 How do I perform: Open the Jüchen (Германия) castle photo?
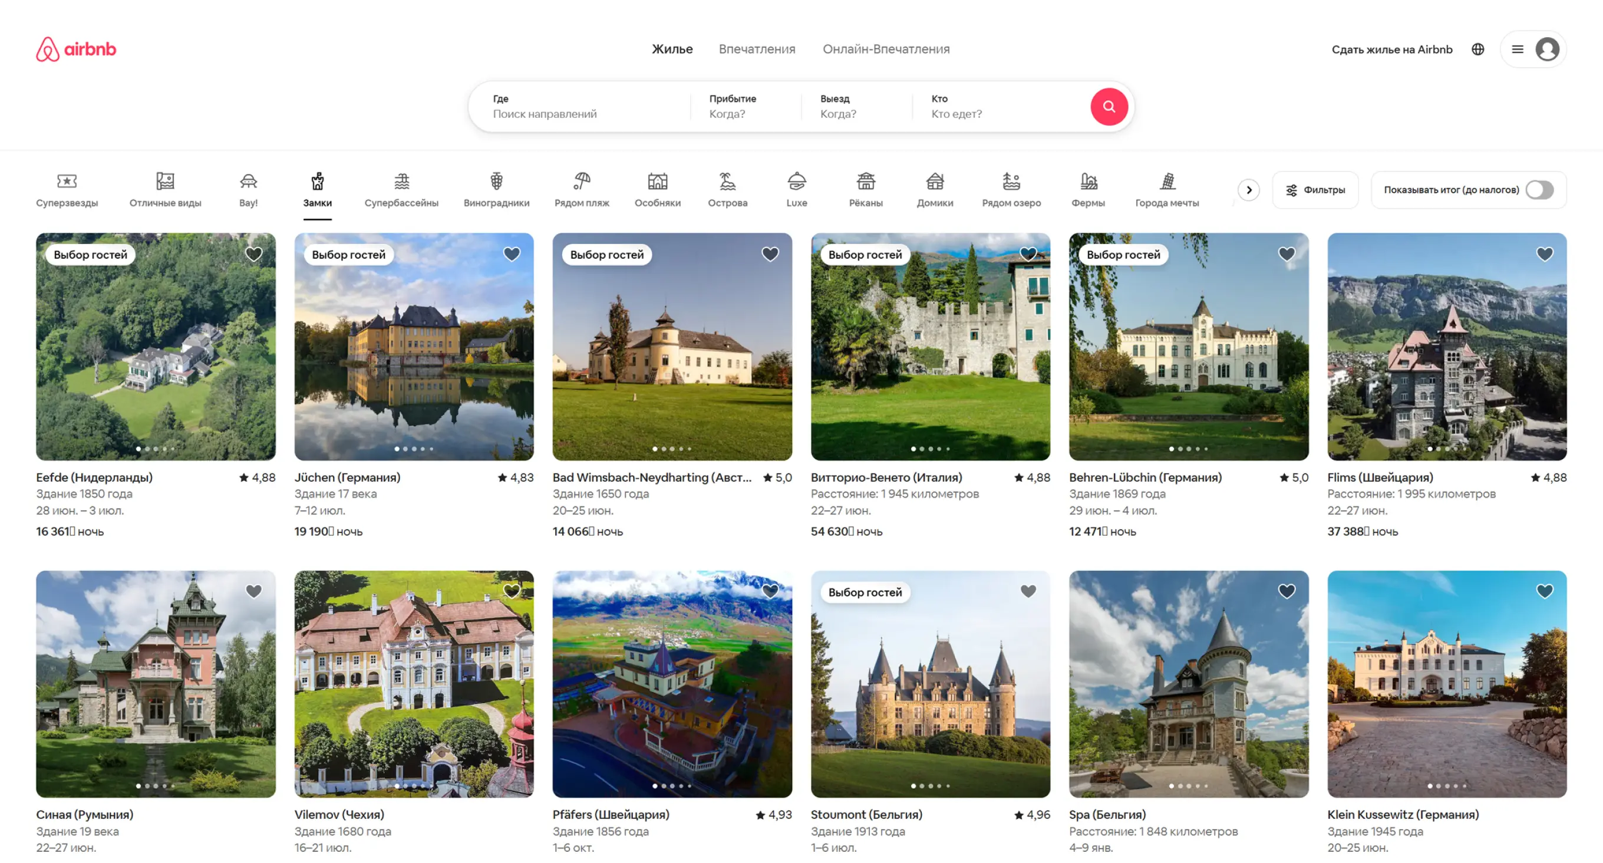click(x=414, y=346)
